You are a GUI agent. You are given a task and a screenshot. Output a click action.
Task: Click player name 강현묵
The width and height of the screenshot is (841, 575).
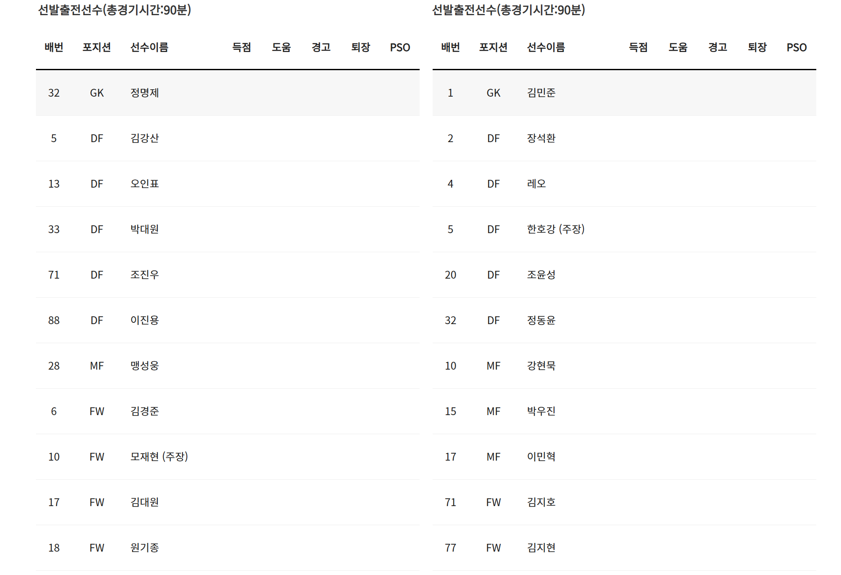click(x=541, y=366)
